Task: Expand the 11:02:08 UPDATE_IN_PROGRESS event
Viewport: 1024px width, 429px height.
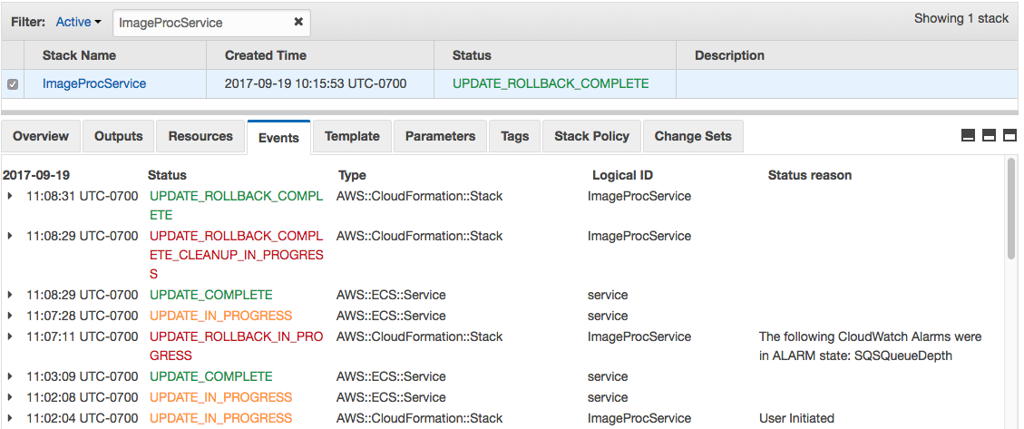Action: 10,397
